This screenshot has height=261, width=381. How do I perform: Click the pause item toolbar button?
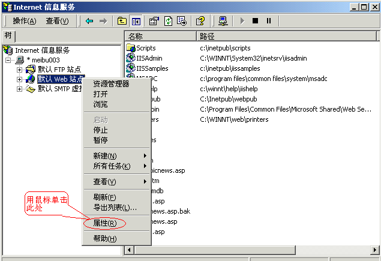point(268,21)
